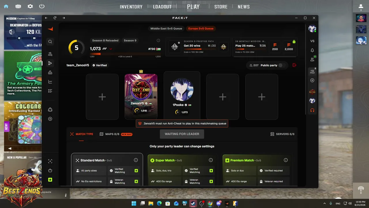Viewport: 369px width, 208px height.
Task: Open the leaderboard bars sidebar icon
Action: tap(50, 73)
